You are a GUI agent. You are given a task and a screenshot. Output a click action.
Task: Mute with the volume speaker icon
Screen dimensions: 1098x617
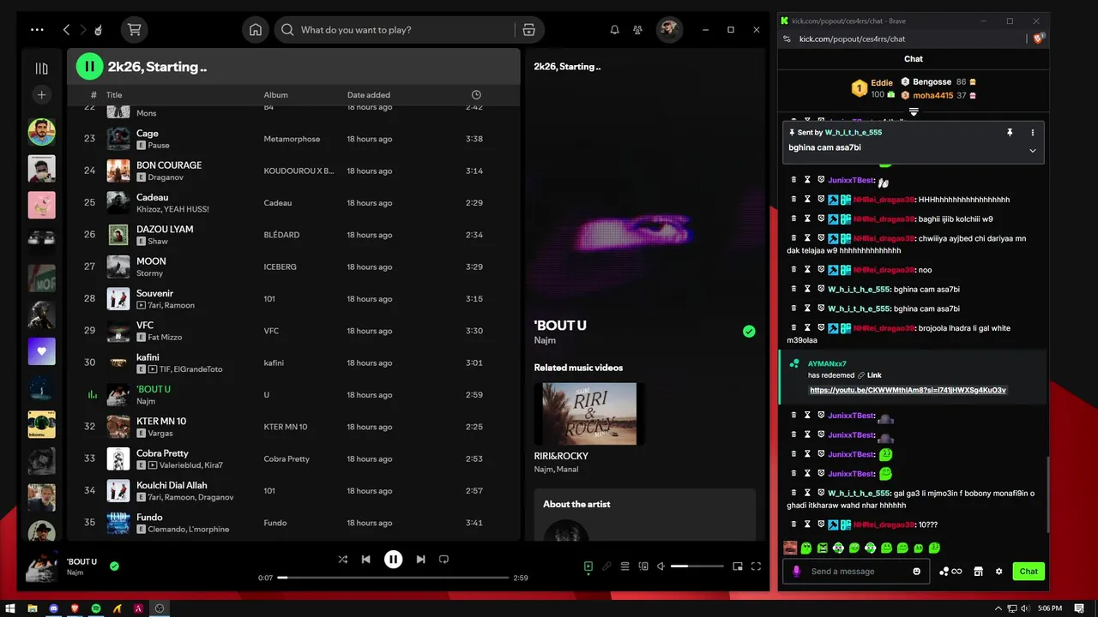pos(661,566)
